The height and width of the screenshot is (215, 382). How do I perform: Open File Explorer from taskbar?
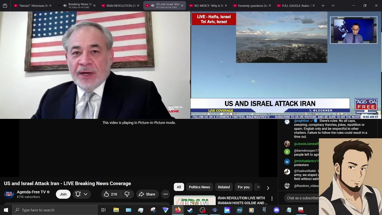pos(116,210)
